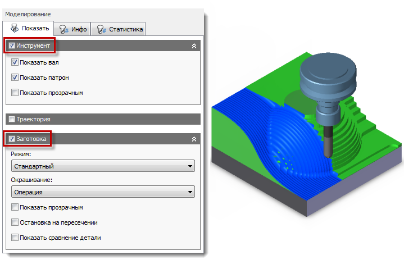Click the icon on the Статистика tab
The width and height of the screenshot is (404, 264).
[102, 29]
